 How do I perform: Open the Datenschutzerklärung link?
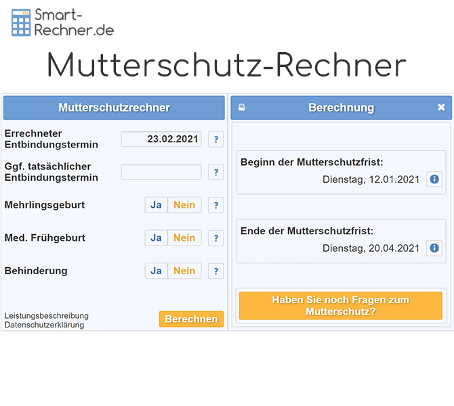44,325
